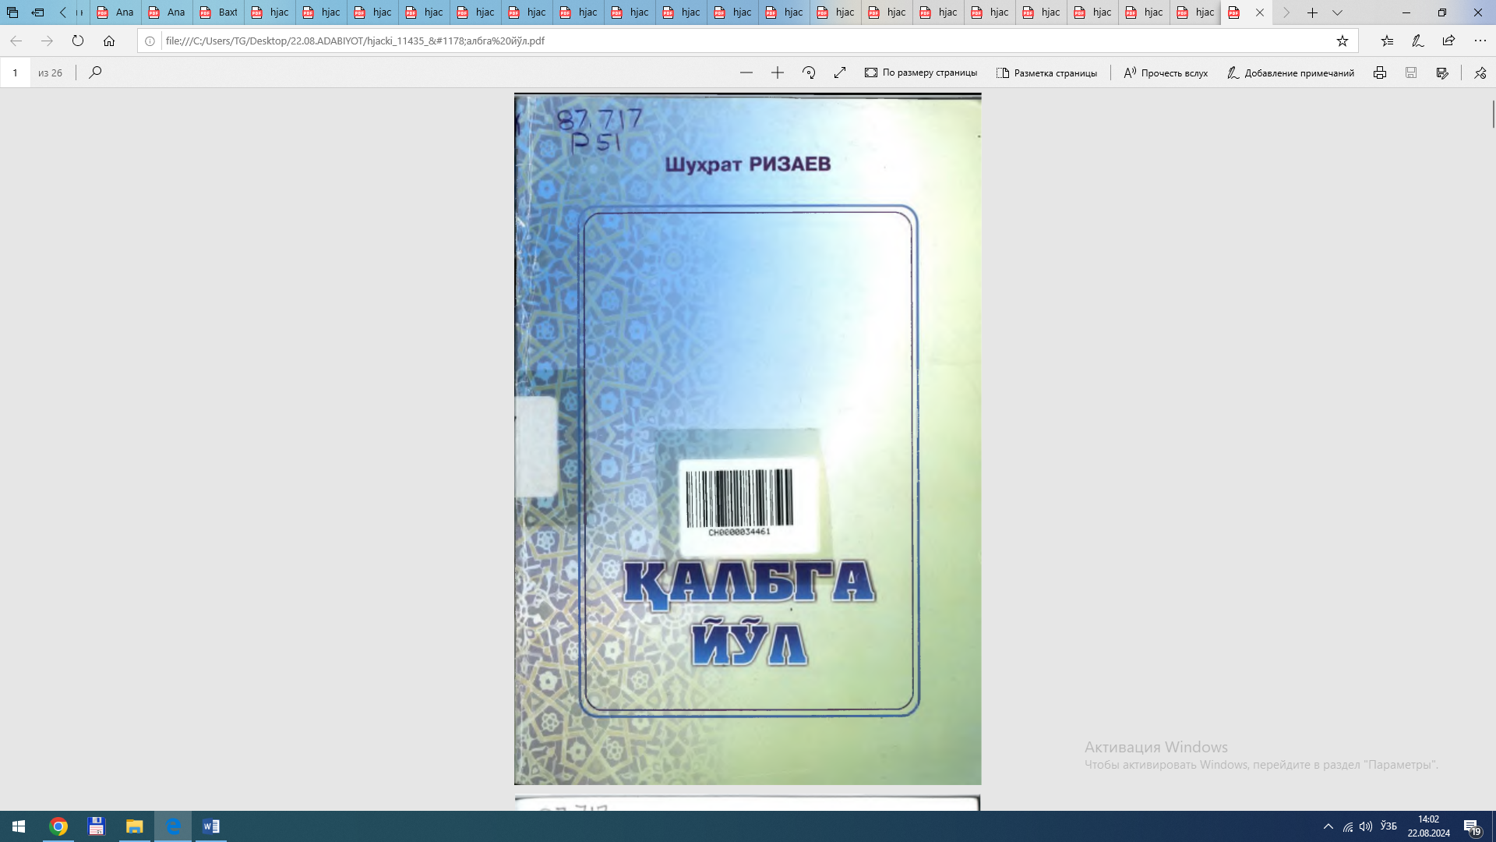Viewport: 1496px width, 842px height.
Task: Click the page number input field
Action: [x=15, y=73]
